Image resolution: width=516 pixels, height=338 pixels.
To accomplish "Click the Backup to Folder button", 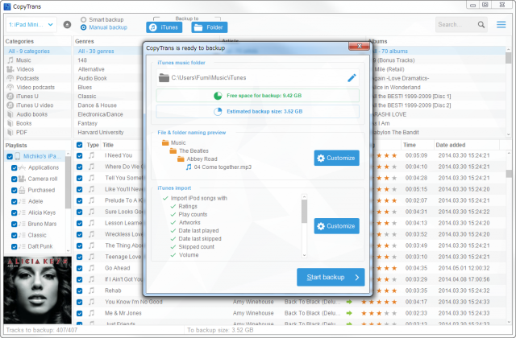I will coord(210,27).
